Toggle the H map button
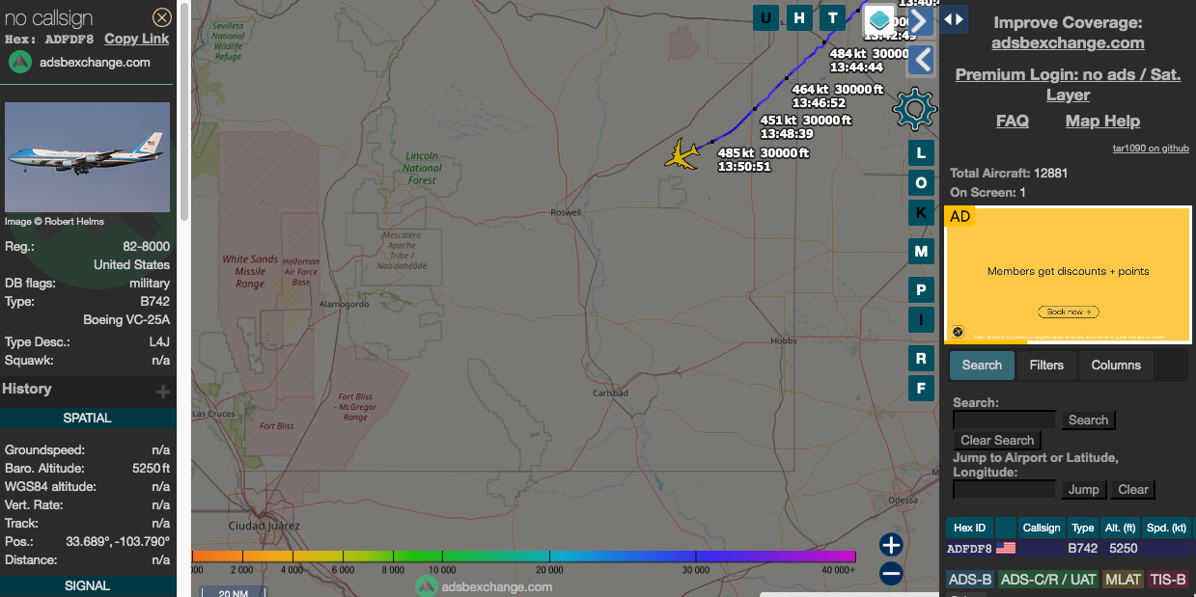Screen dimensions: 1196x597 tap(798, 17)
